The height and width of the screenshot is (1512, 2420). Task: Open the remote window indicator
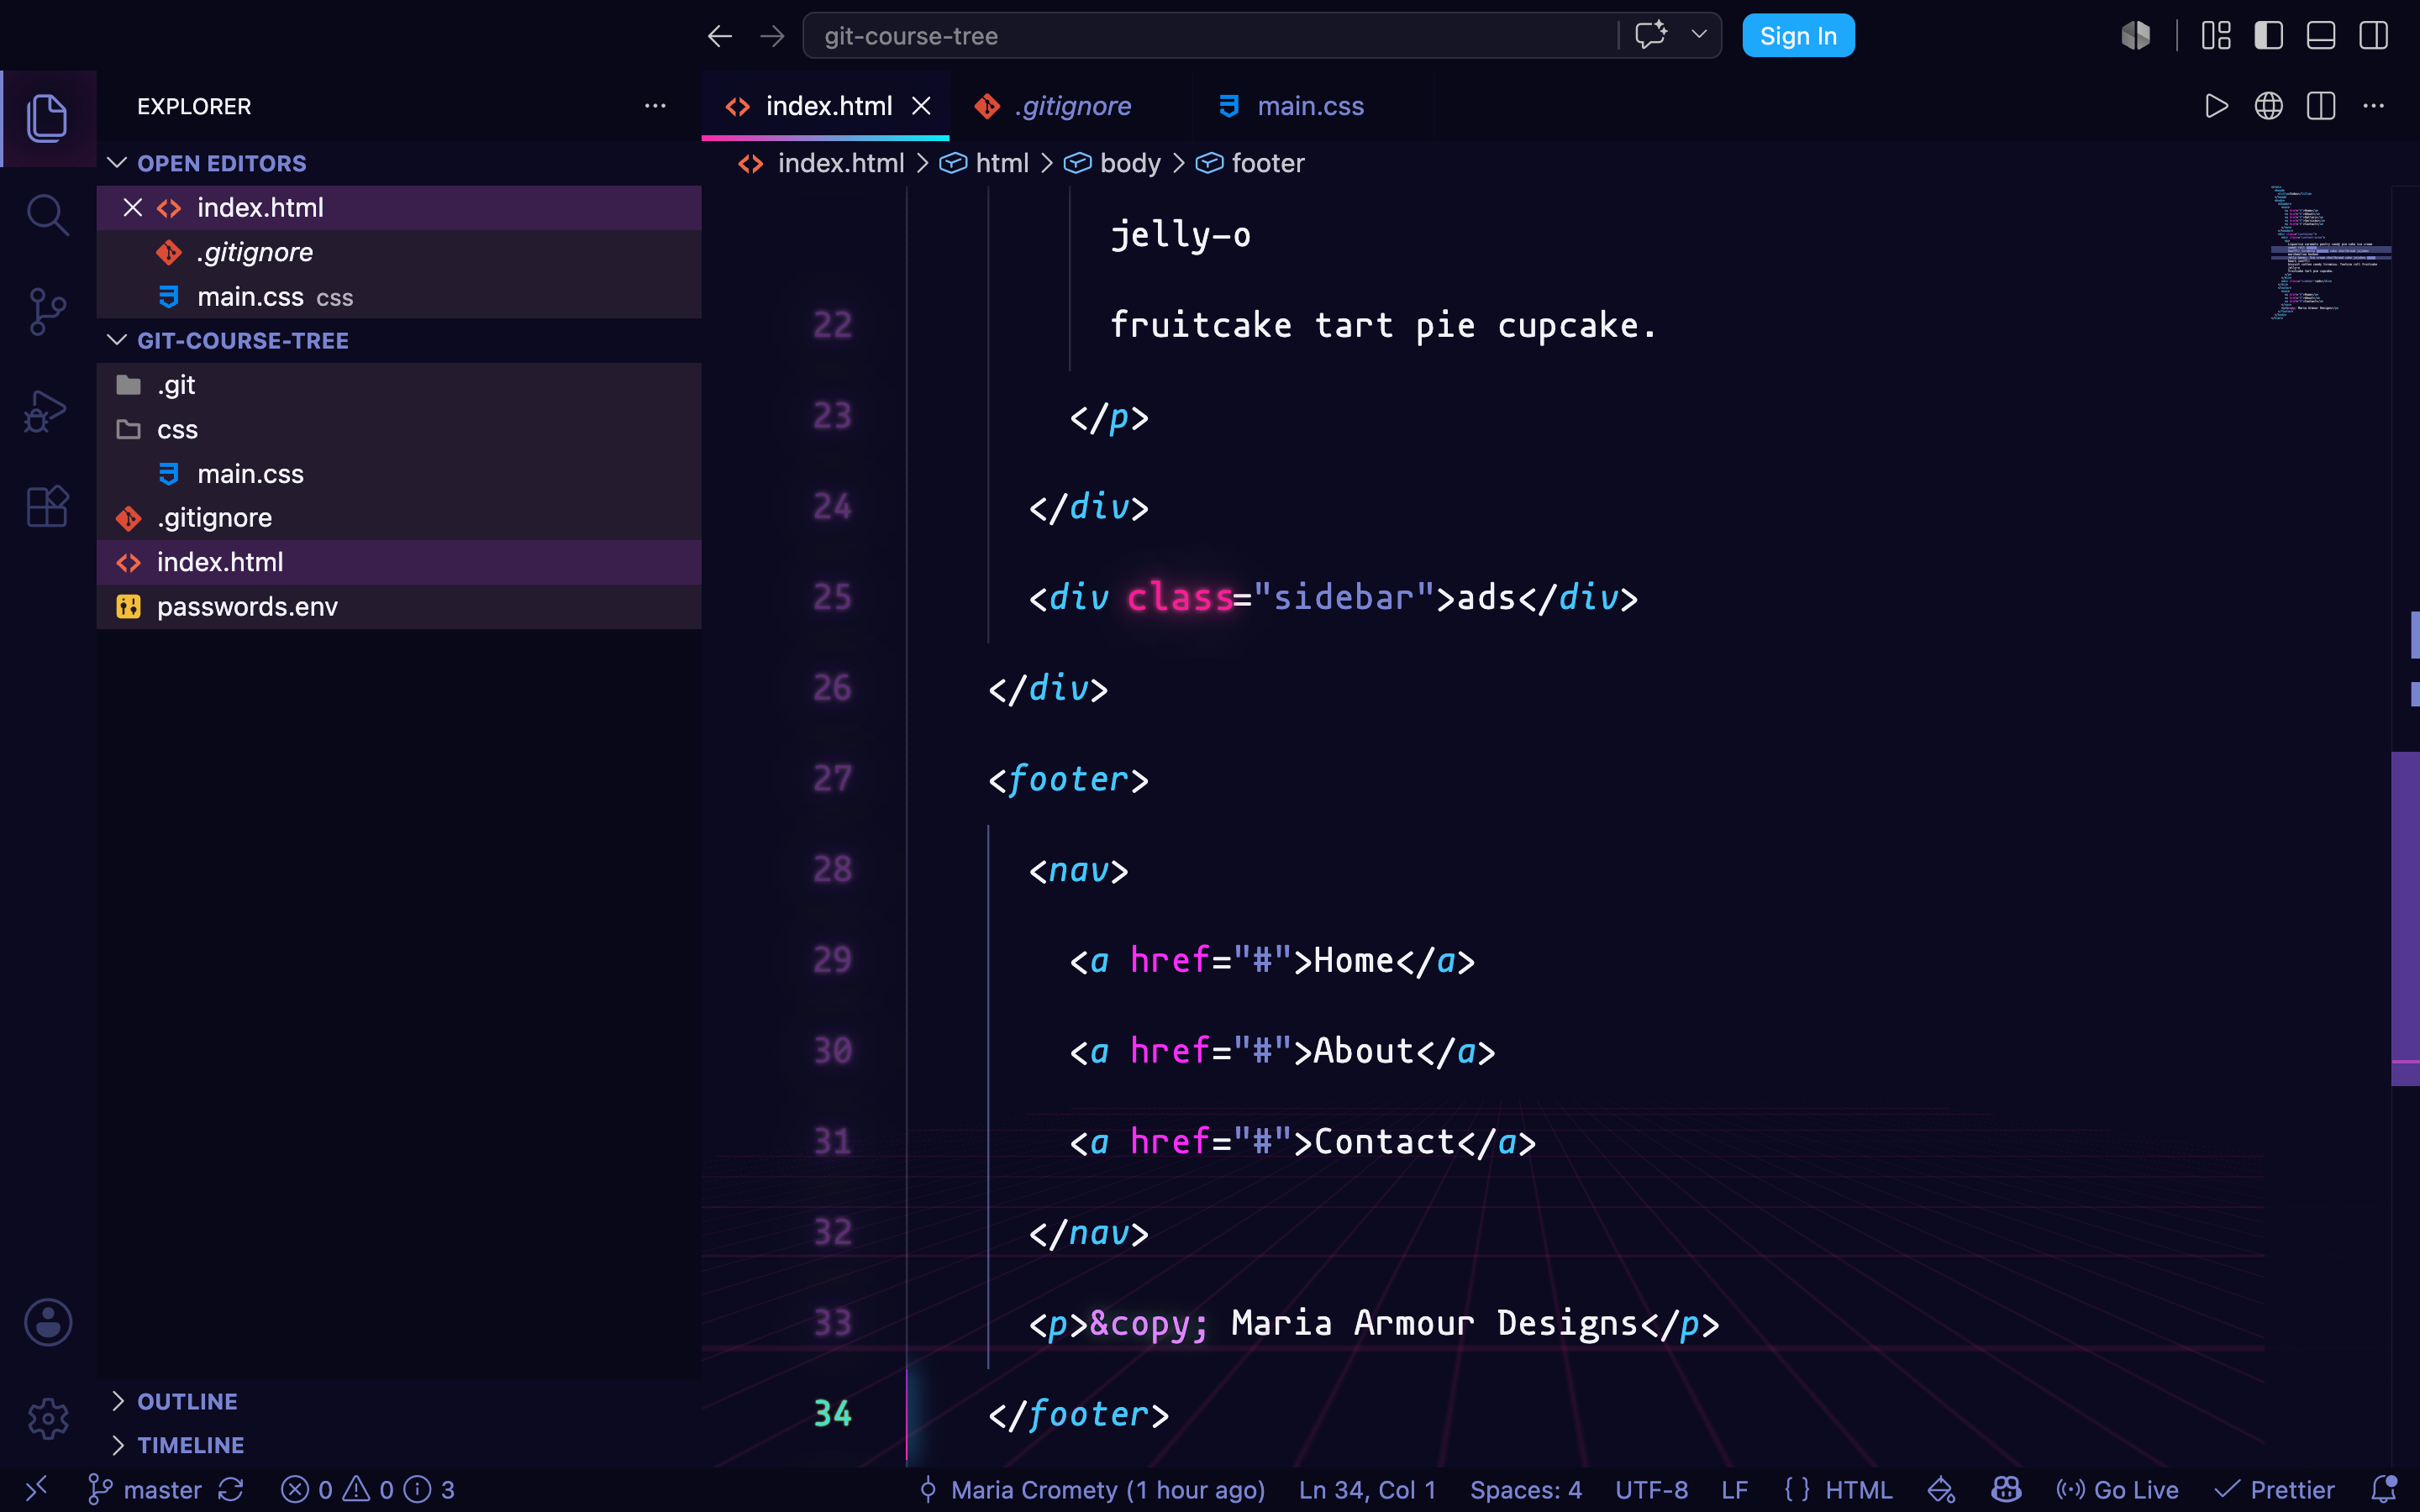click(x=36, y=1490)
